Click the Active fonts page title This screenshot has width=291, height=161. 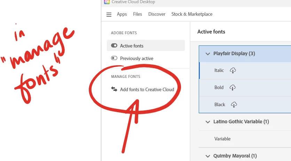coord(211,32)
